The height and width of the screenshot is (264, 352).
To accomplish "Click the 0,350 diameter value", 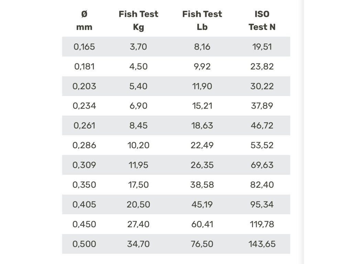I will click(84, 185).
